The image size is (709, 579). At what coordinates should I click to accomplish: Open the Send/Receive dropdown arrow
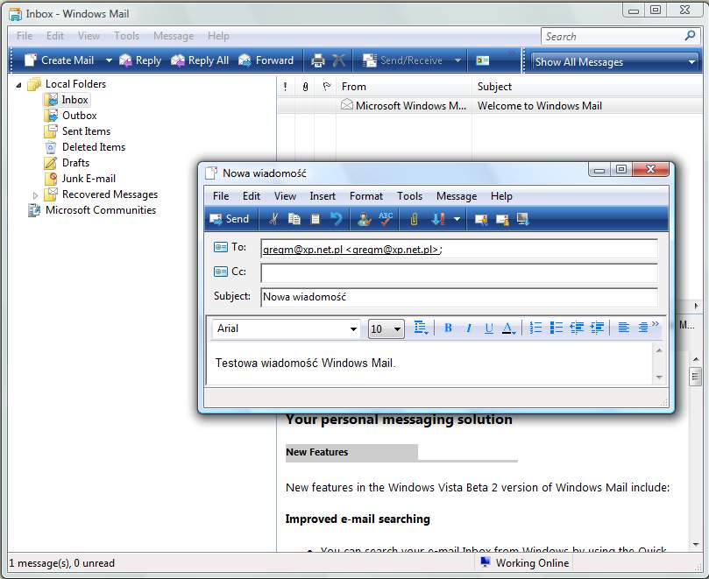(457, 60)
